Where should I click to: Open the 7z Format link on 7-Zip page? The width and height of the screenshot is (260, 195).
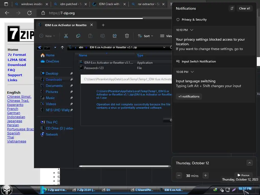(17, 55)
